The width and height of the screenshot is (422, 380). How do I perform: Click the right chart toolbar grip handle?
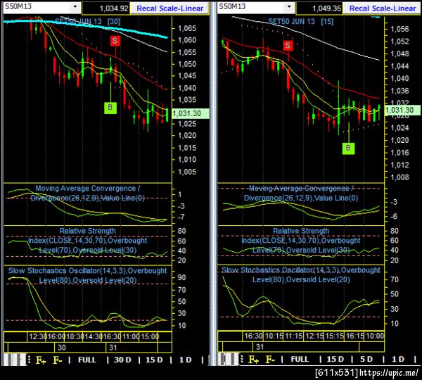coord(242,360)
